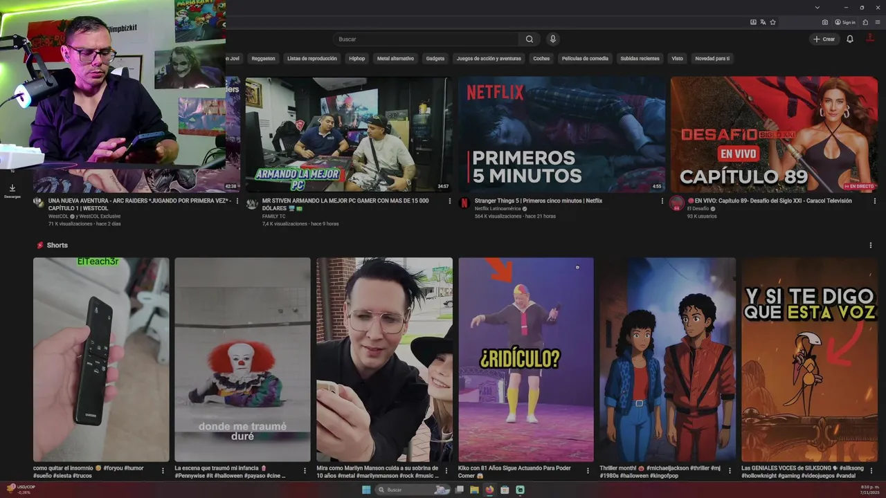Click the Windows taskbar Buscar box
Screen dimensions: 886x498
tap(413, 490)
